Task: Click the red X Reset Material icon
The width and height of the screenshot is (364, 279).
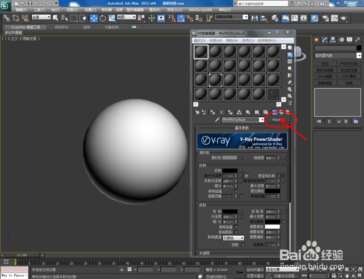Action: pyautogui.click(x=221, y=112)
